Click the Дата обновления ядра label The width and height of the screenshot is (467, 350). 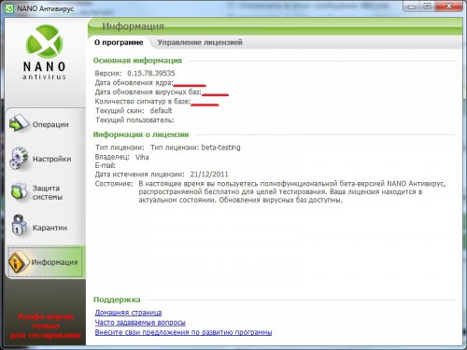[134, 83]
